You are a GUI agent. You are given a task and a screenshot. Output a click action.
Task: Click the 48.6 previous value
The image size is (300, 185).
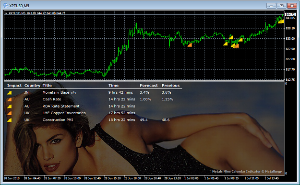click(166, 120)
